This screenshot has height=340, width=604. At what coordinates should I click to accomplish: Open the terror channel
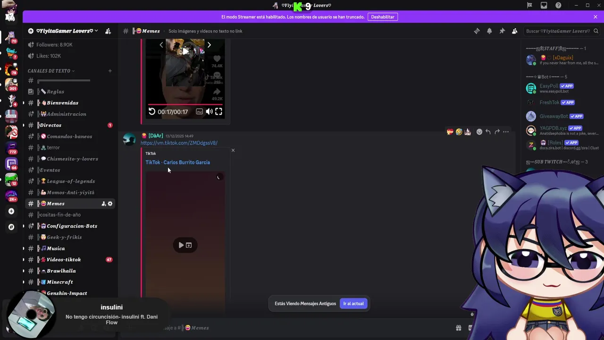69,148
